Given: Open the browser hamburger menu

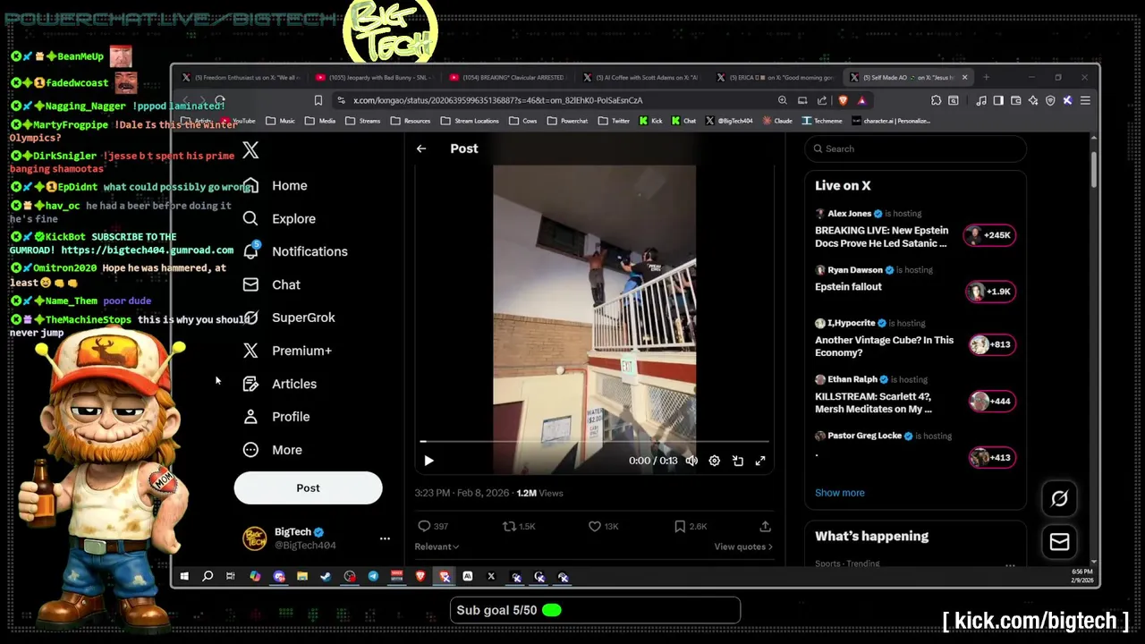Looking at the screenshot, I should [1085, 100].
